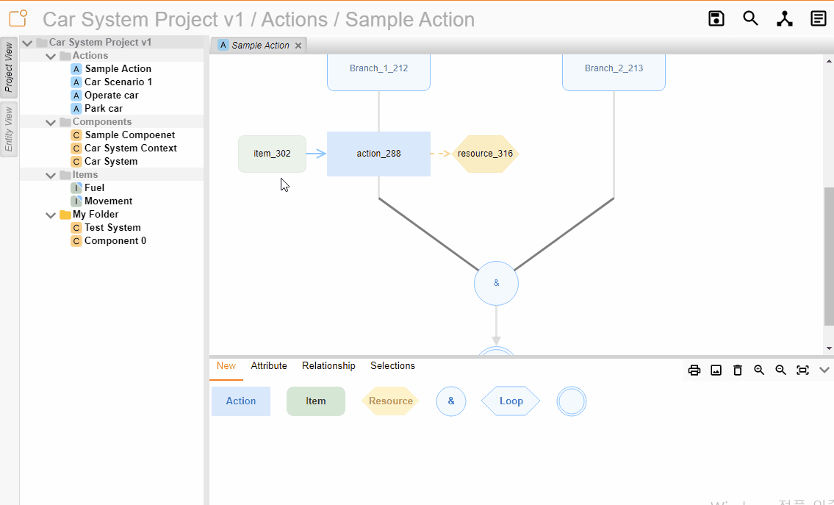Open the search magnifier icon
Viewport: 834px width, 505px height.
(750, 18)
